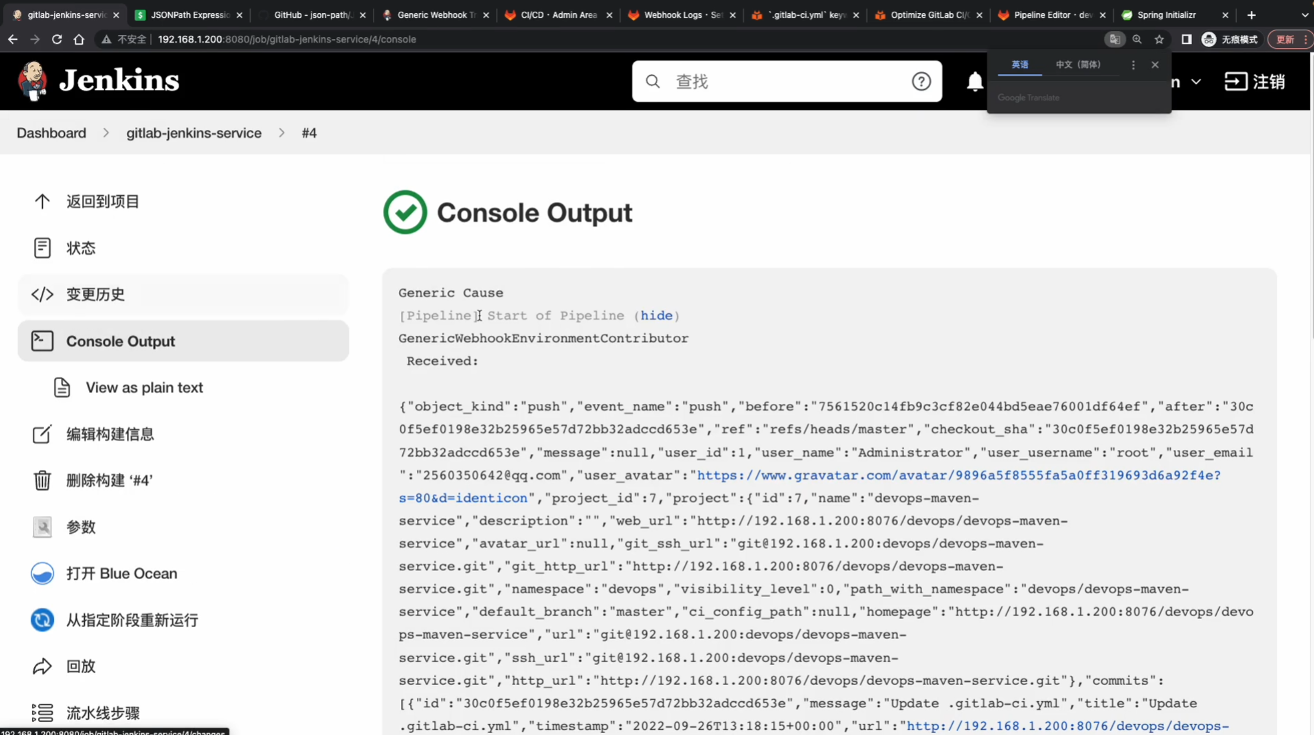Open the search help question-mark icon
Image resolution: width=1314 pixels, height=735 pixels.
[x=921, y=81]
